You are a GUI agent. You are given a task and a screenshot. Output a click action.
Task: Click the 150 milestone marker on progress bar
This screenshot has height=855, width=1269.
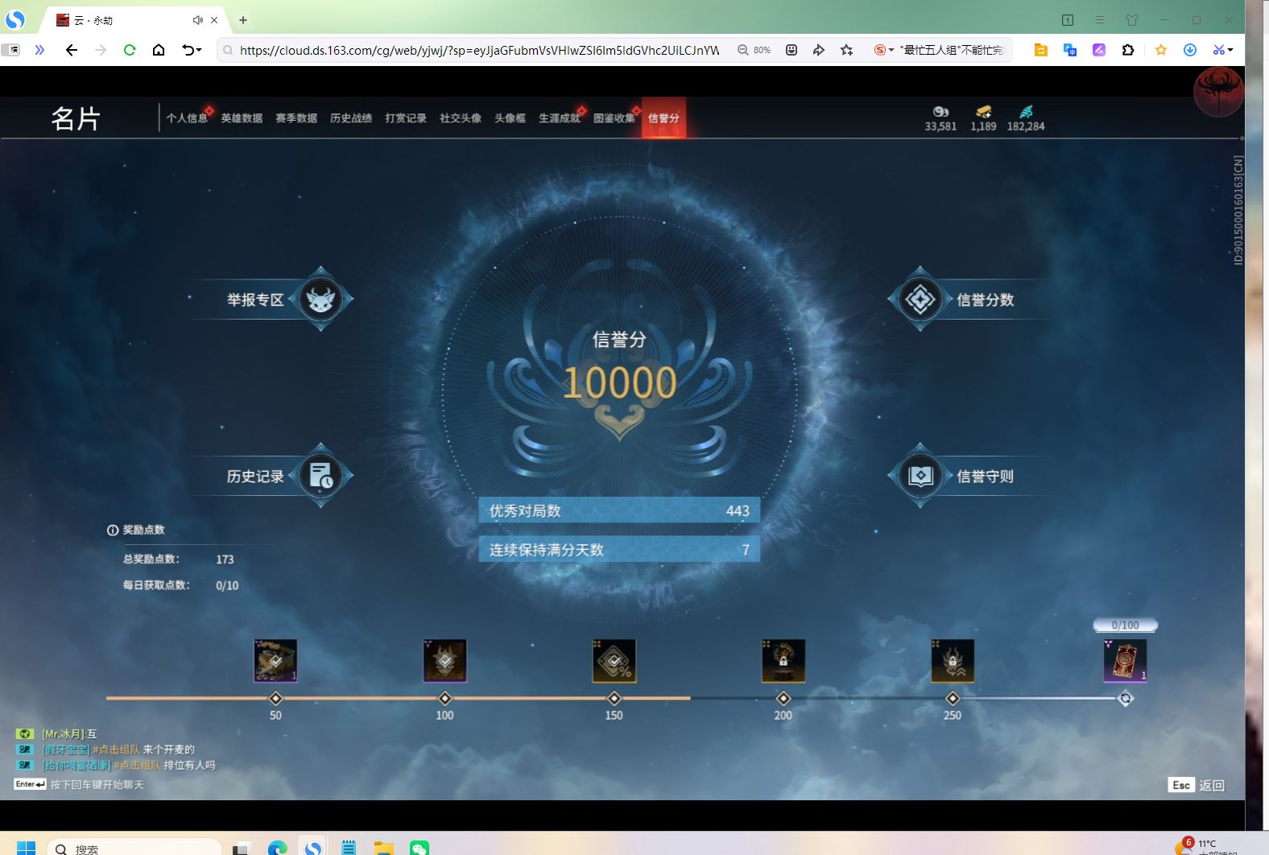pyautogui.click(x=614, y=698)
